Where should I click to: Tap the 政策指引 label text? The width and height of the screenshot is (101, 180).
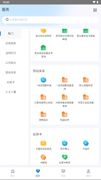(x=43, y=120)
